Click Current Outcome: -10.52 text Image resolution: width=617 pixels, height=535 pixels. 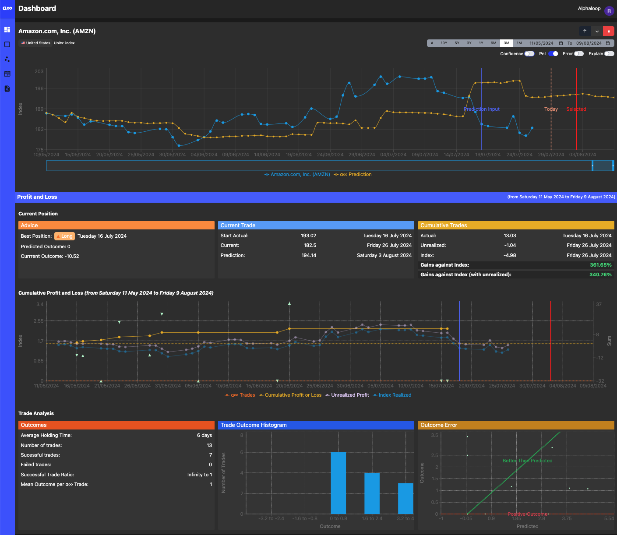pos(50,256)
